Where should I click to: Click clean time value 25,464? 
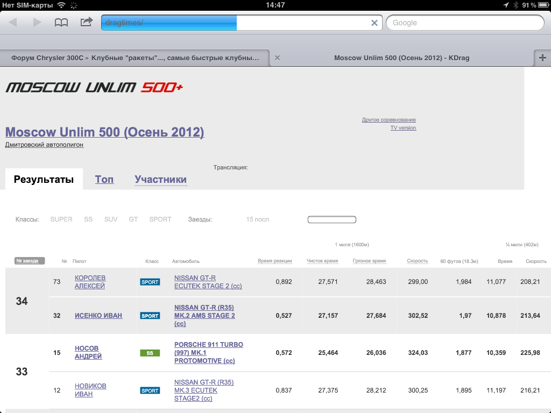[x=328, y=353]
